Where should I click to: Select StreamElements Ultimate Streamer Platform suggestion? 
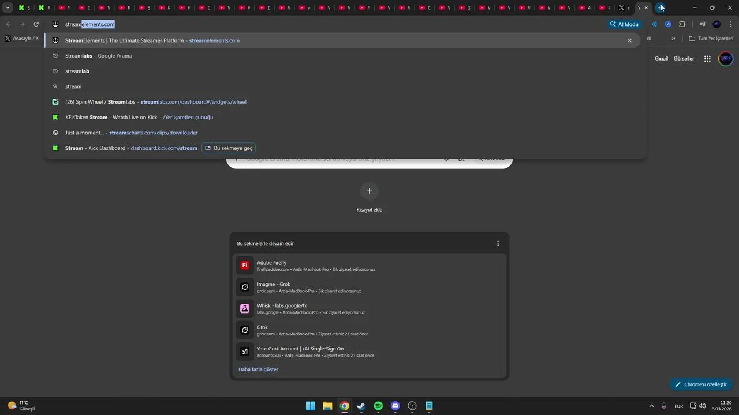pos(342,40)
